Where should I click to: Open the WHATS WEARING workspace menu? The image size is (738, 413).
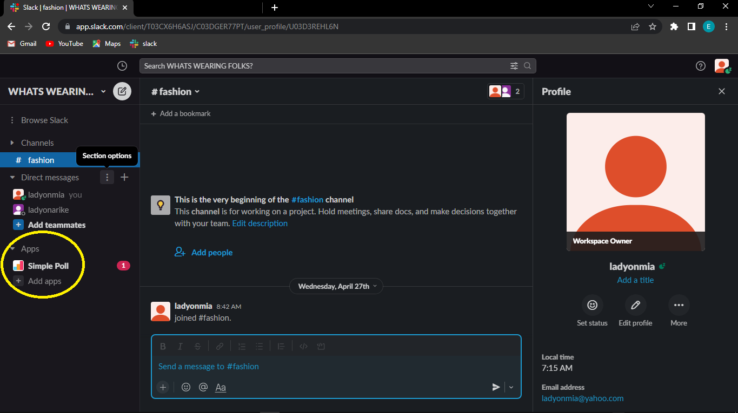point(57,91)
